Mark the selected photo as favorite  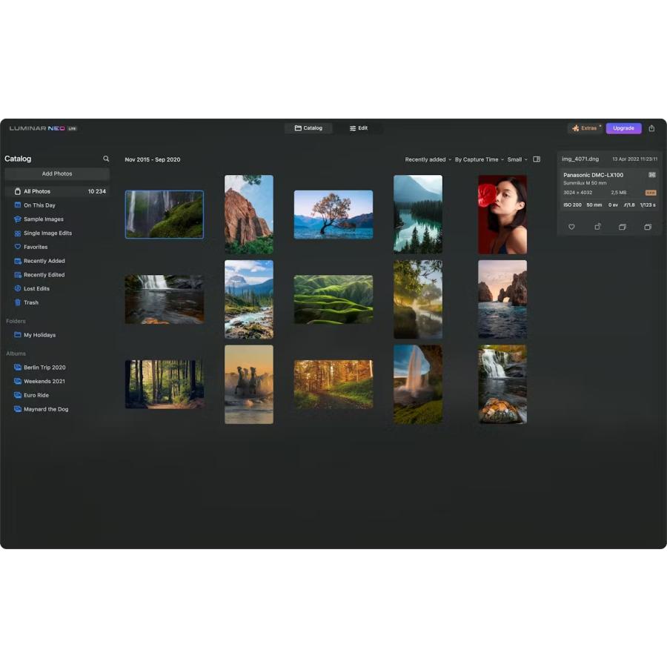click(571, 227)
